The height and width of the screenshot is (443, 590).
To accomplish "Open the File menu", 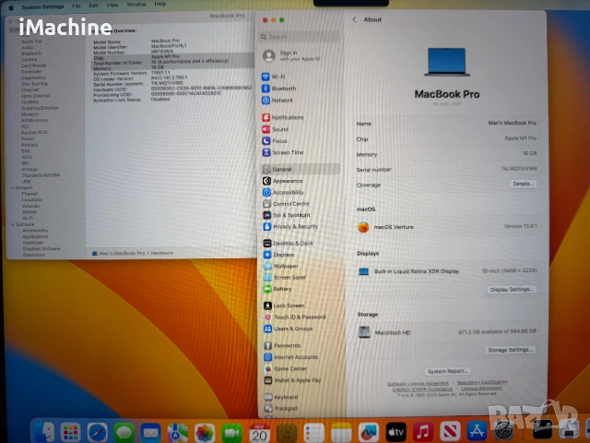I will (77, 6).
